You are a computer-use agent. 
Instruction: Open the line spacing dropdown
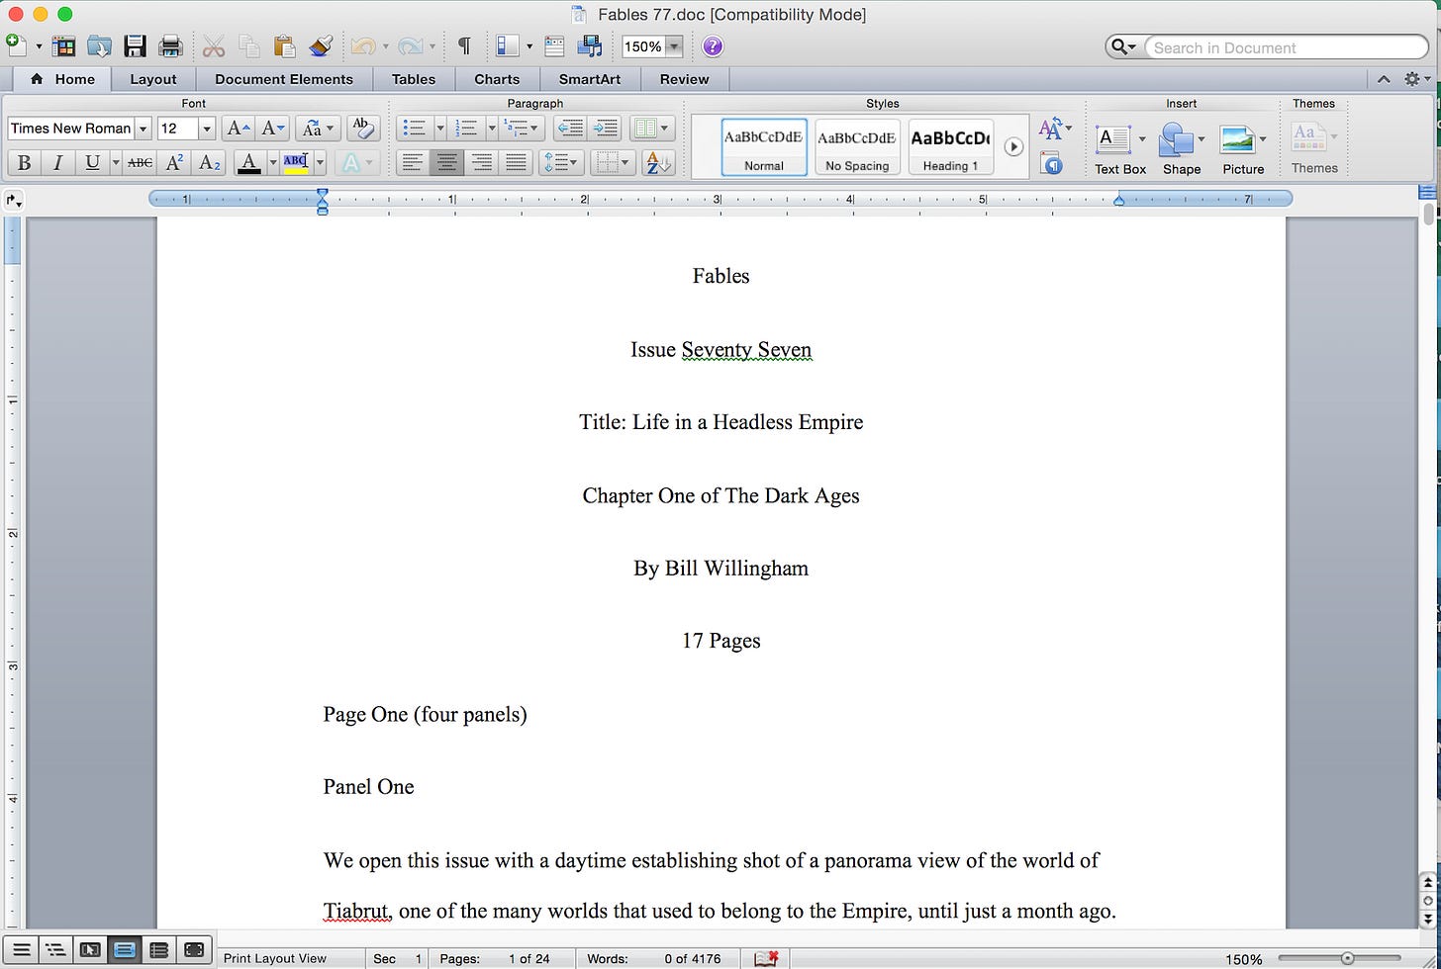click(x=561, y=163)
